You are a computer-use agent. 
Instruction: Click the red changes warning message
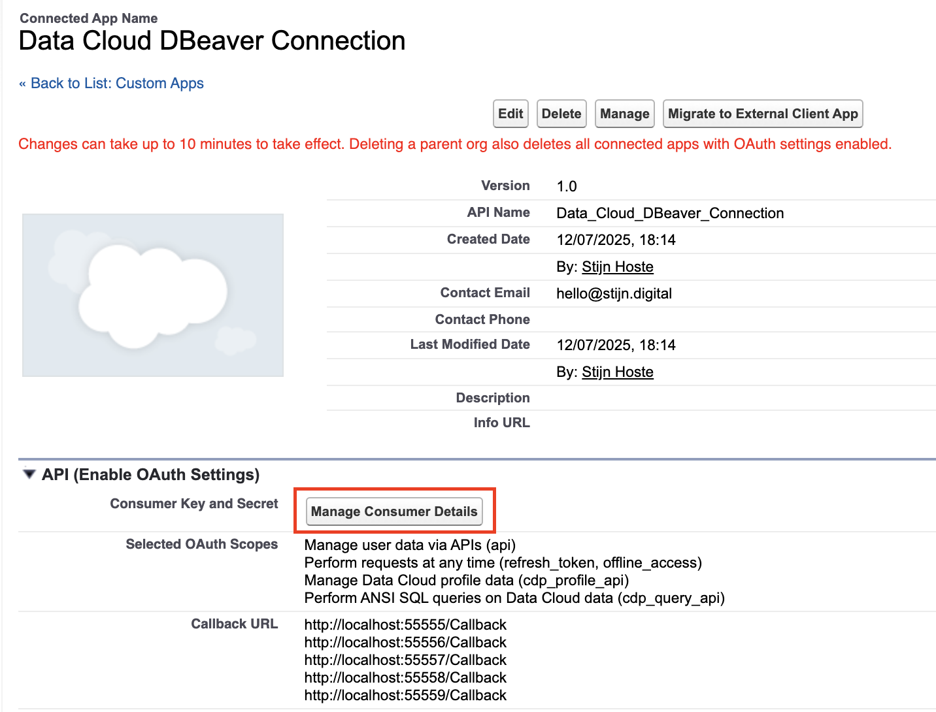(454, 144)
